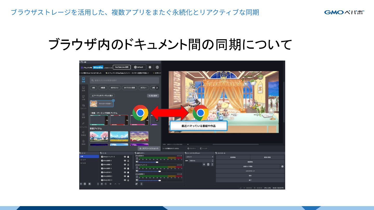The image size is (374, 210).
Task: Mute the [Alive]BGM 3 speaker icon
Action: (x=137, y=162)
